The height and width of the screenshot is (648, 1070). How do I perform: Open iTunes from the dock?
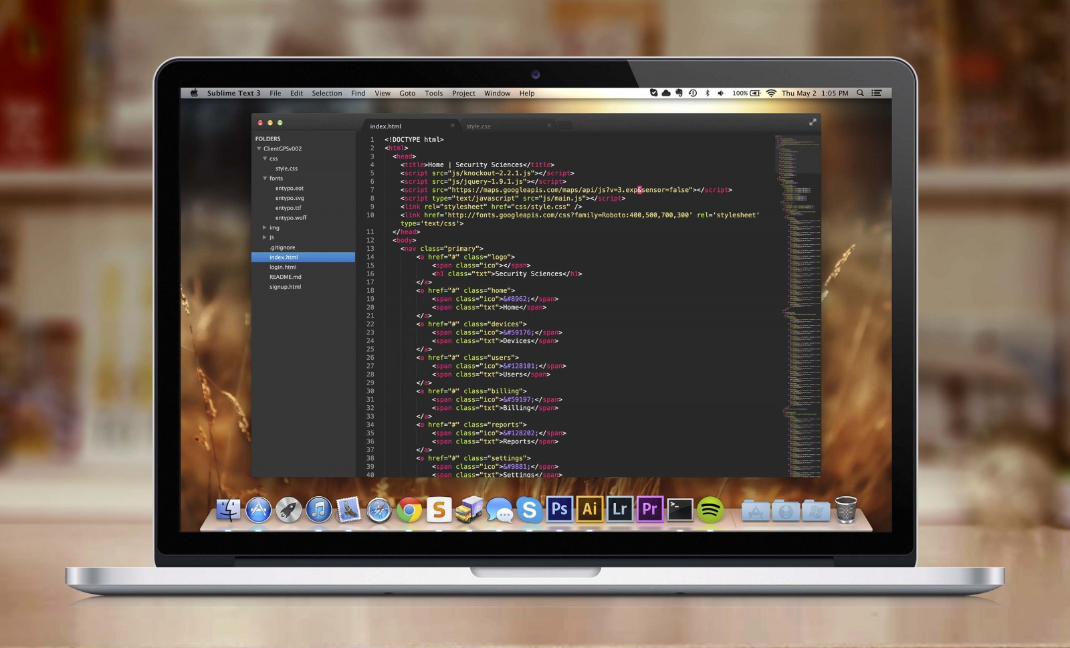point(318,510)
